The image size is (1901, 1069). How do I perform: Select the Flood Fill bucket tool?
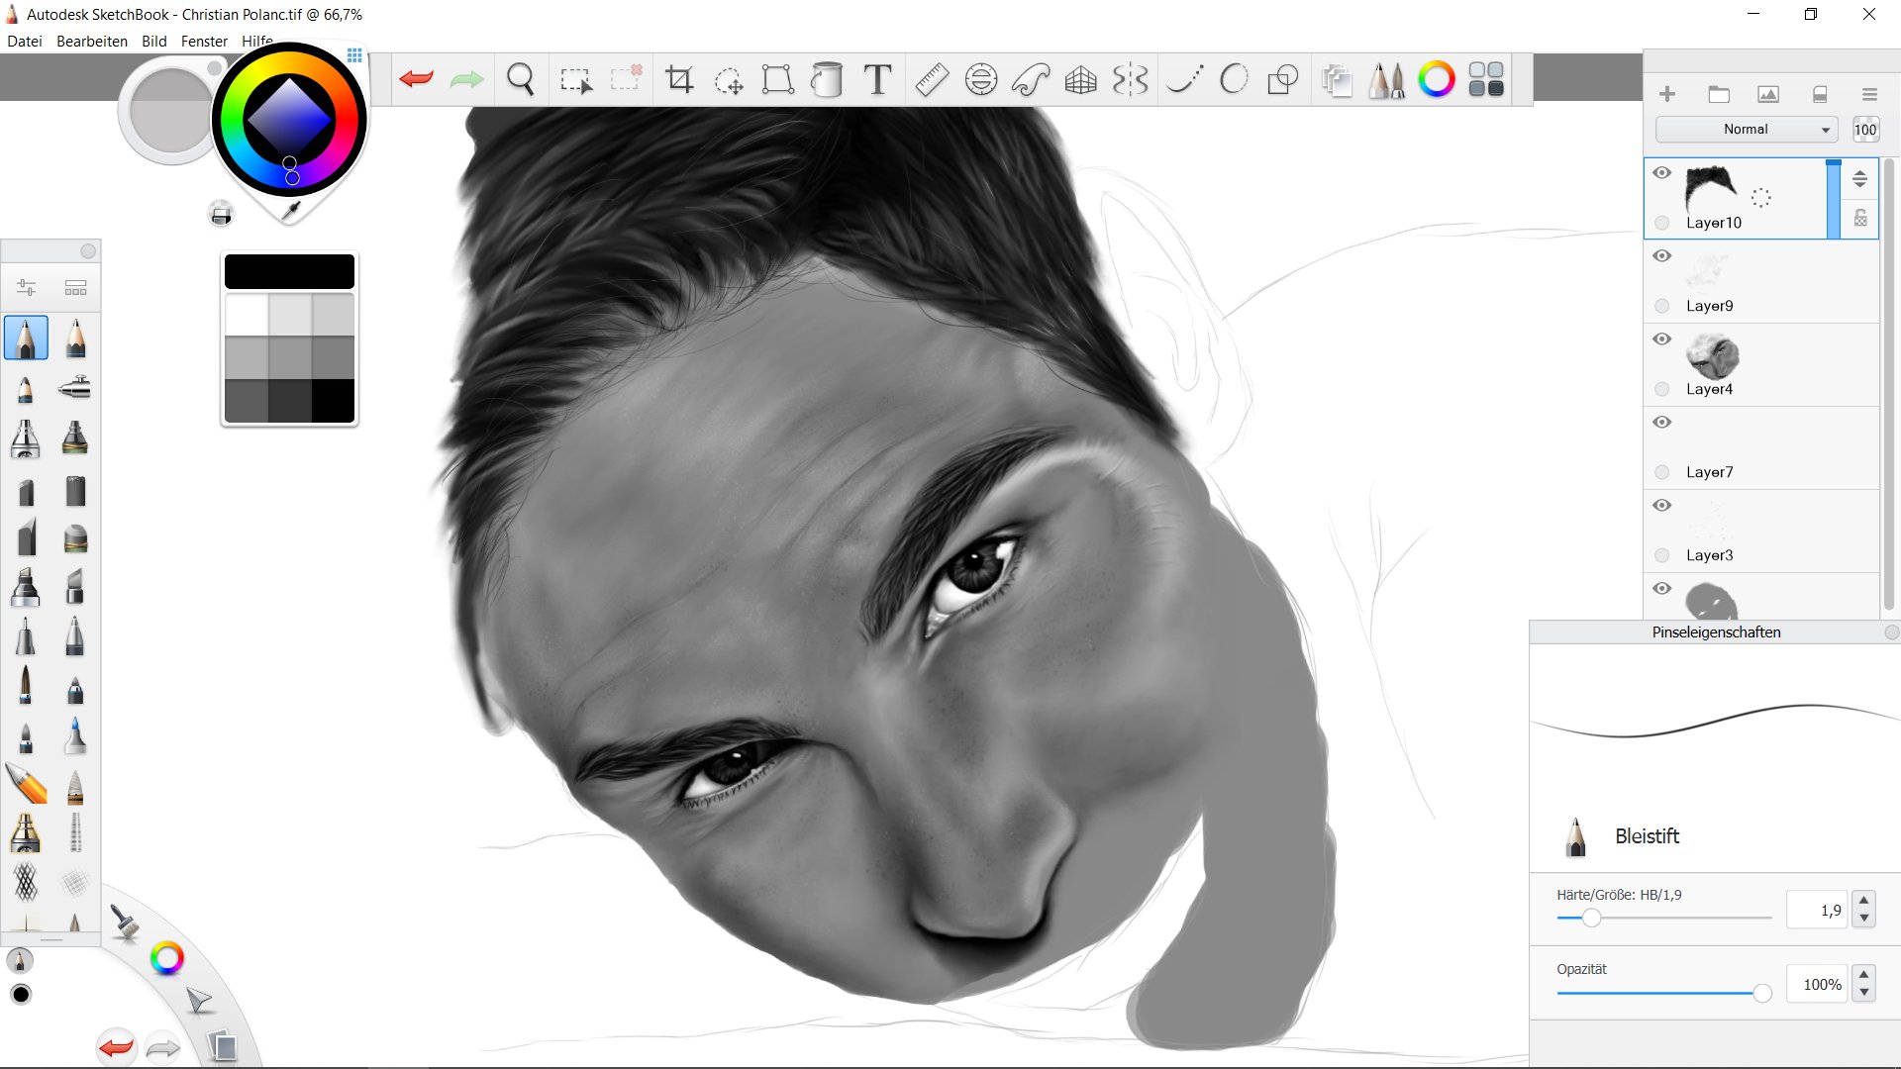point(827,79)
